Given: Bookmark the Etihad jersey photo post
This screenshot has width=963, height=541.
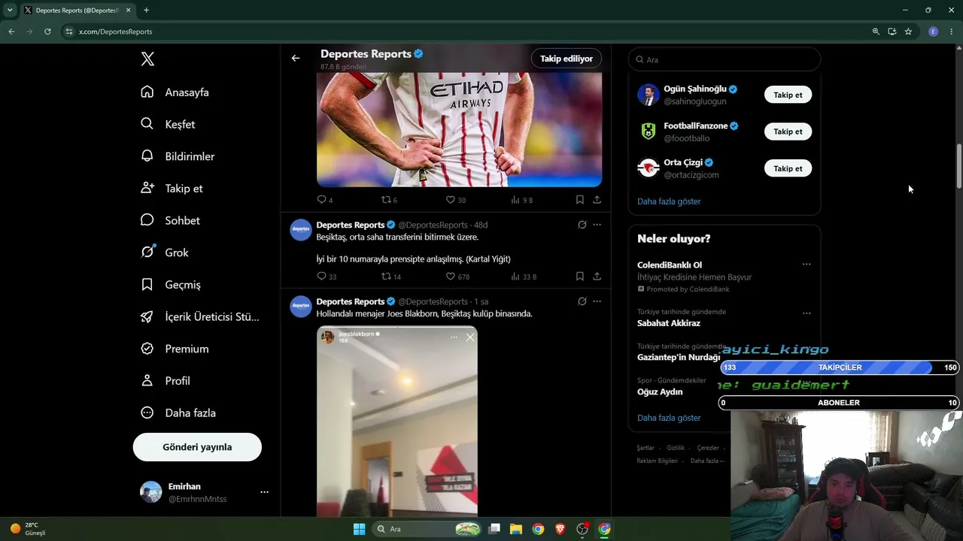Looking at the screenshot, I should [x=580, y=200].
